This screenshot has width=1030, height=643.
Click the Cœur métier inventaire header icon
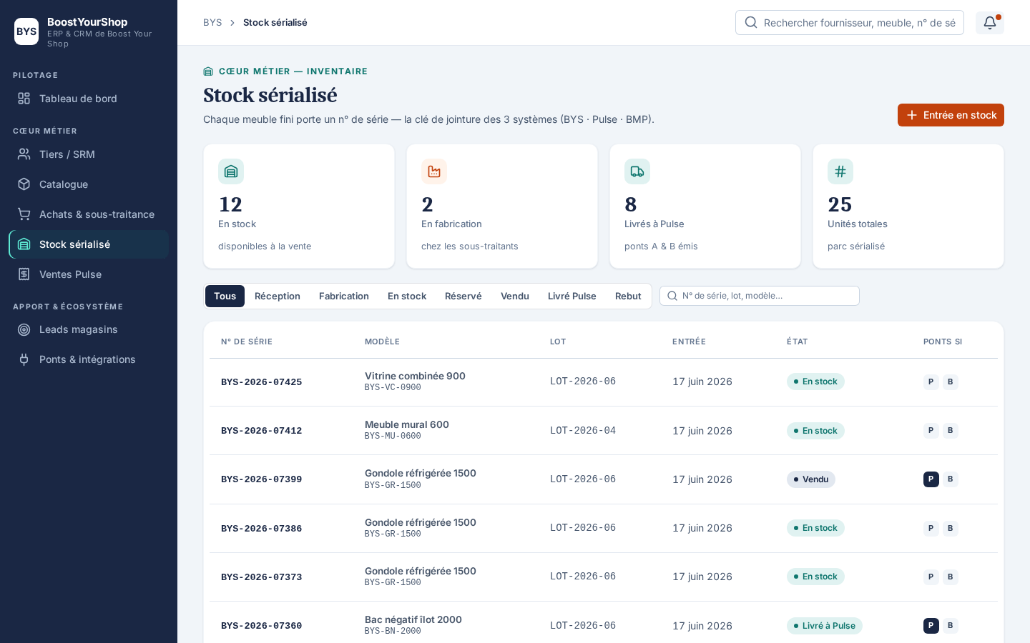click(x=208, y=71)
